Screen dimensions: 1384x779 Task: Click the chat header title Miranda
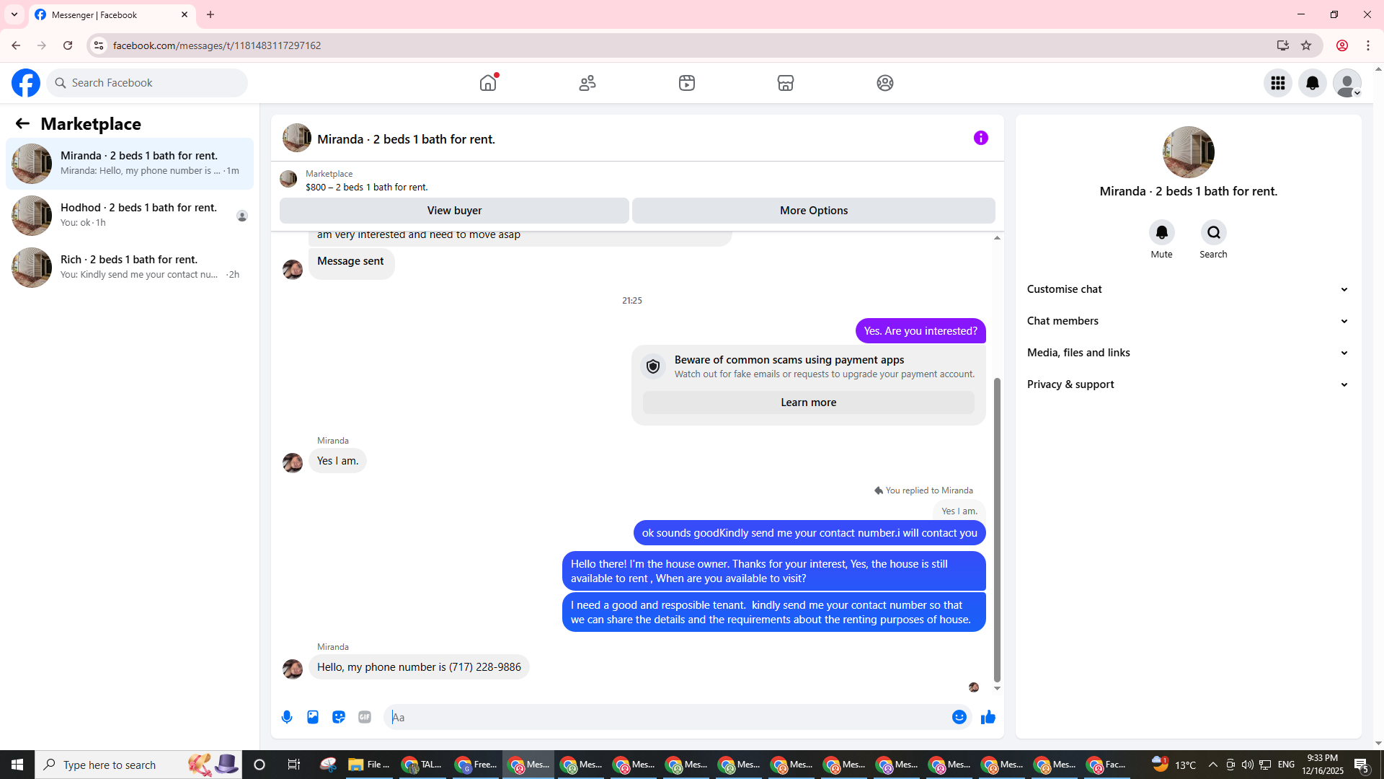click(406, 139)
